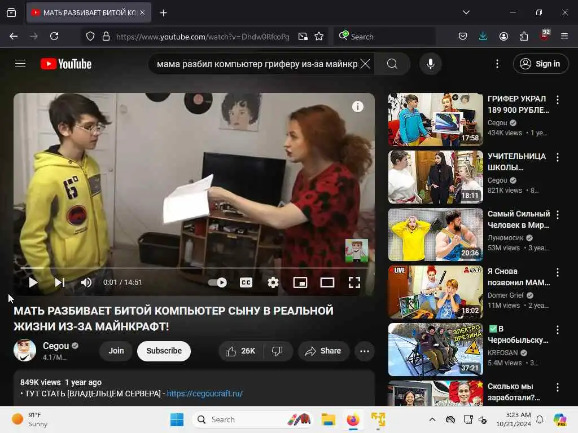Mute the video volume
This screenshot has height=433, width=578.
[x=86, y=282]
